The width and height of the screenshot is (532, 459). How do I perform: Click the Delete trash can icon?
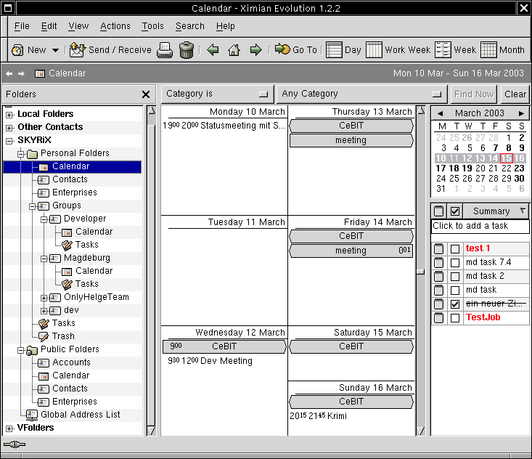pos(187,50)
